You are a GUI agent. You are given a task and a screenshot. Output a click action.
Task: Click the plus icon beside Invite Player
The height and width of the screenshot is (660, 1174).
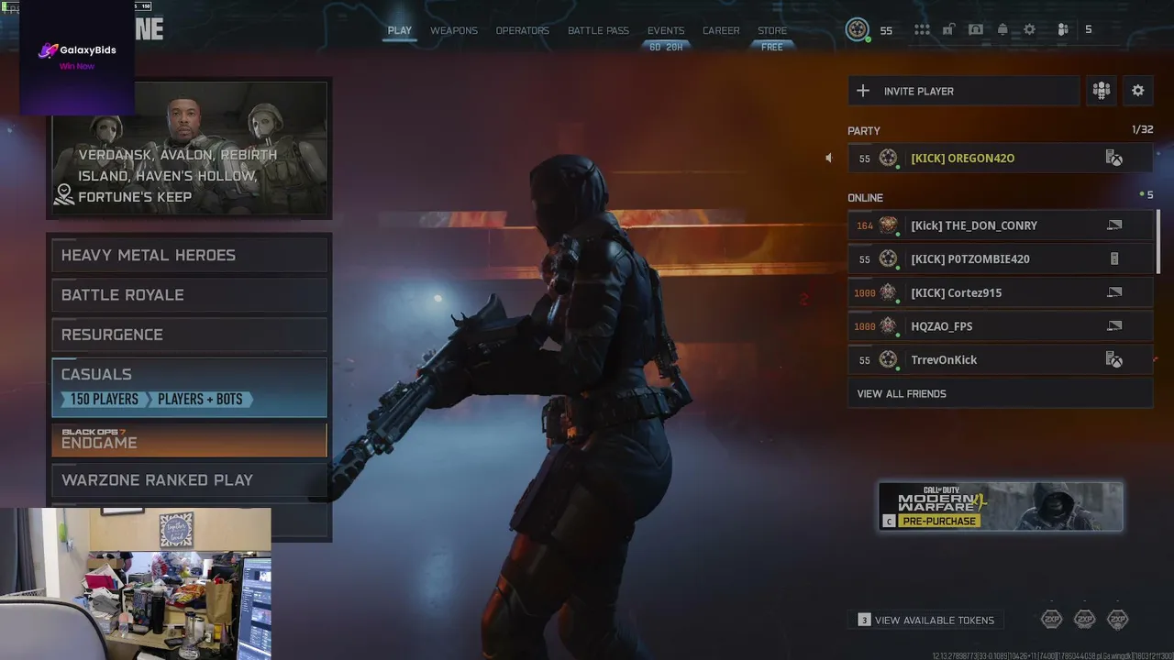click(x=863, y=91)
